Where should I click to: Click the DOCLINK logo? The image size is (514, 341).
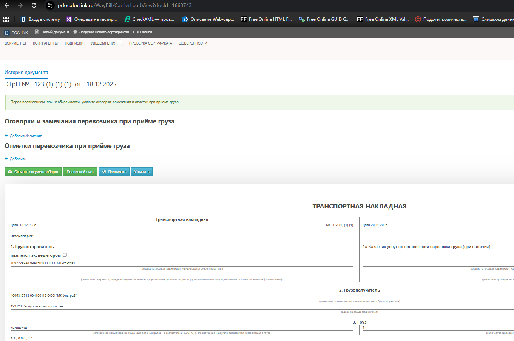point(16,32)
